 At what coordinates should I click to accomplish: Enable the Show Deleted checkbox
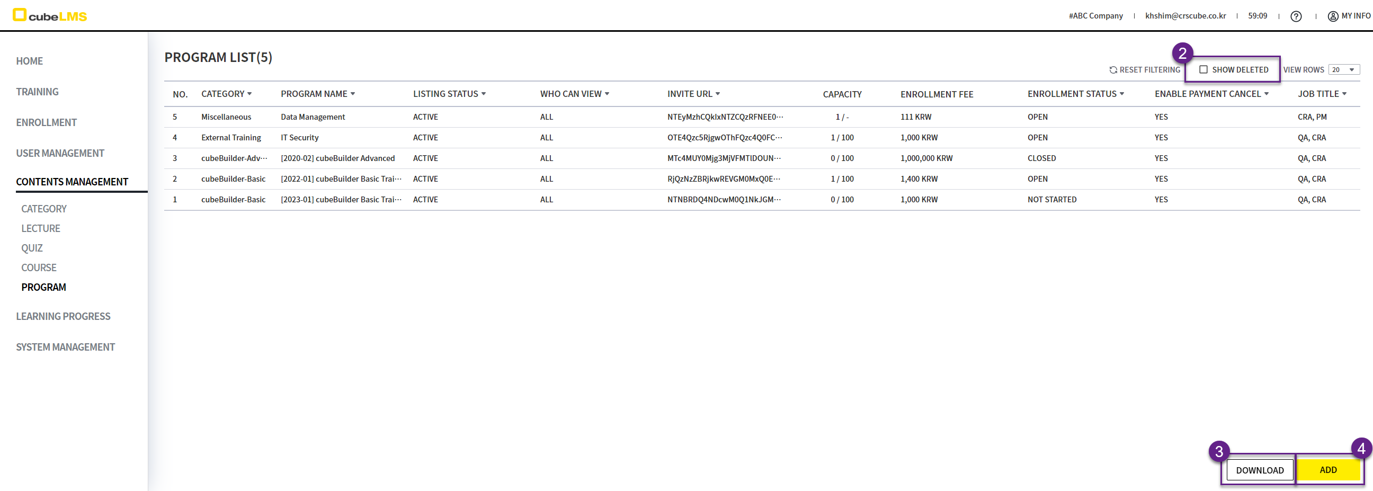coord(1203,70)
